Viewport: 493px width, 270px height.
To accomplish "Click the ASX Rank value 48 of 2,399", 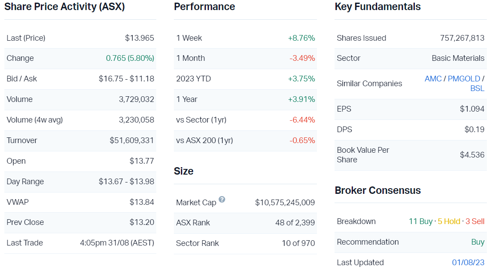I will tap(295, 223).
